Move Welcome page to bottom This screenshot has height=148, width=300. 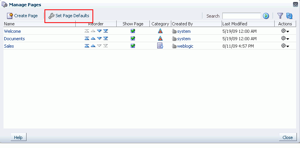(106, 31)
